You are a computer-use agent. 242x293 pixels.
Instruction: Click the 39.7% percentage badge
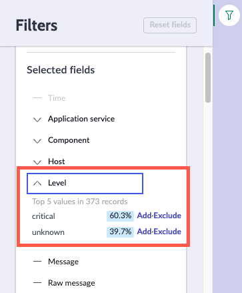coord(120,232)
